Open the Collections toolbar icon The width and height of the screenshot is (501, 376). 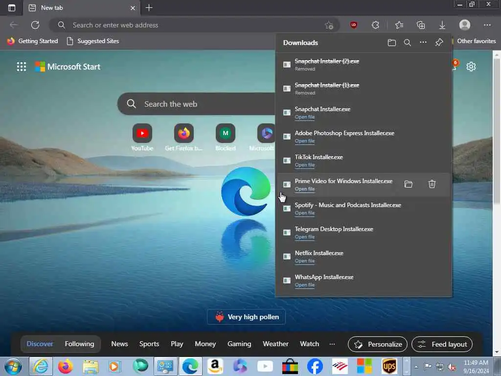point(421,25)
